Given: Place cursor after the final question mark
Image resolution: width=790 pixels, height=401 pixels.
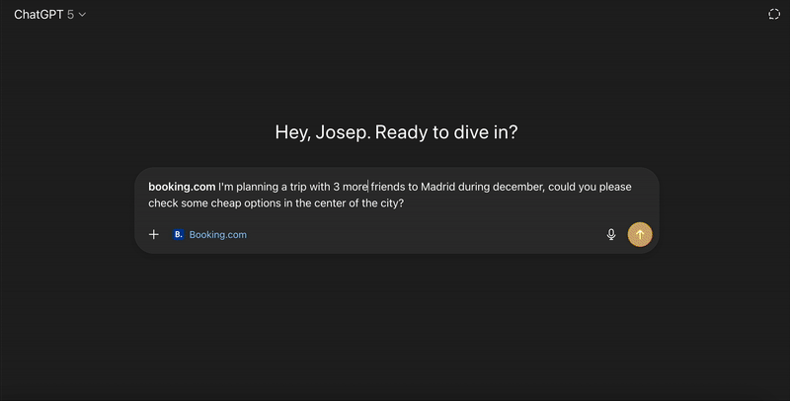Looking at the screenshot, I should click(x=405, y=203).
